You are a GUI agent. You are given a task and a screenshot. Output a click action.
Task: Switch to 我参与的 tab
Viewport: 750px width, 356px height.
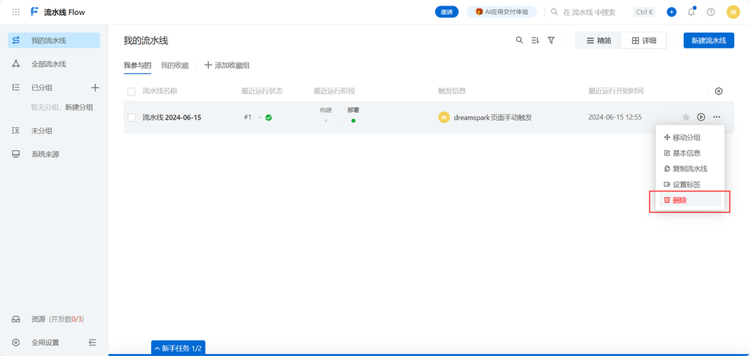click(x=138, y=66)
